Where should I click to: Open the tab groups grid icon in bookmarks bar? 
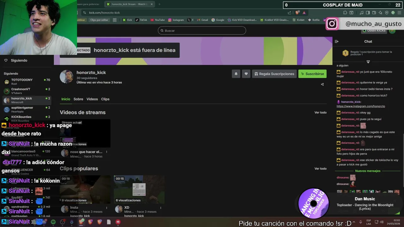[115, 20]
